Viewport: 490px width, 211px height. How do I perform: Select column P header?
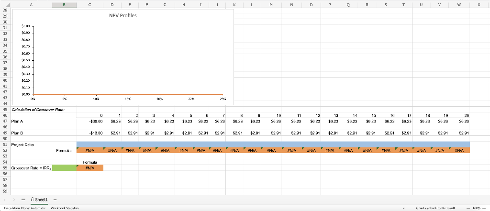(330, 5)
